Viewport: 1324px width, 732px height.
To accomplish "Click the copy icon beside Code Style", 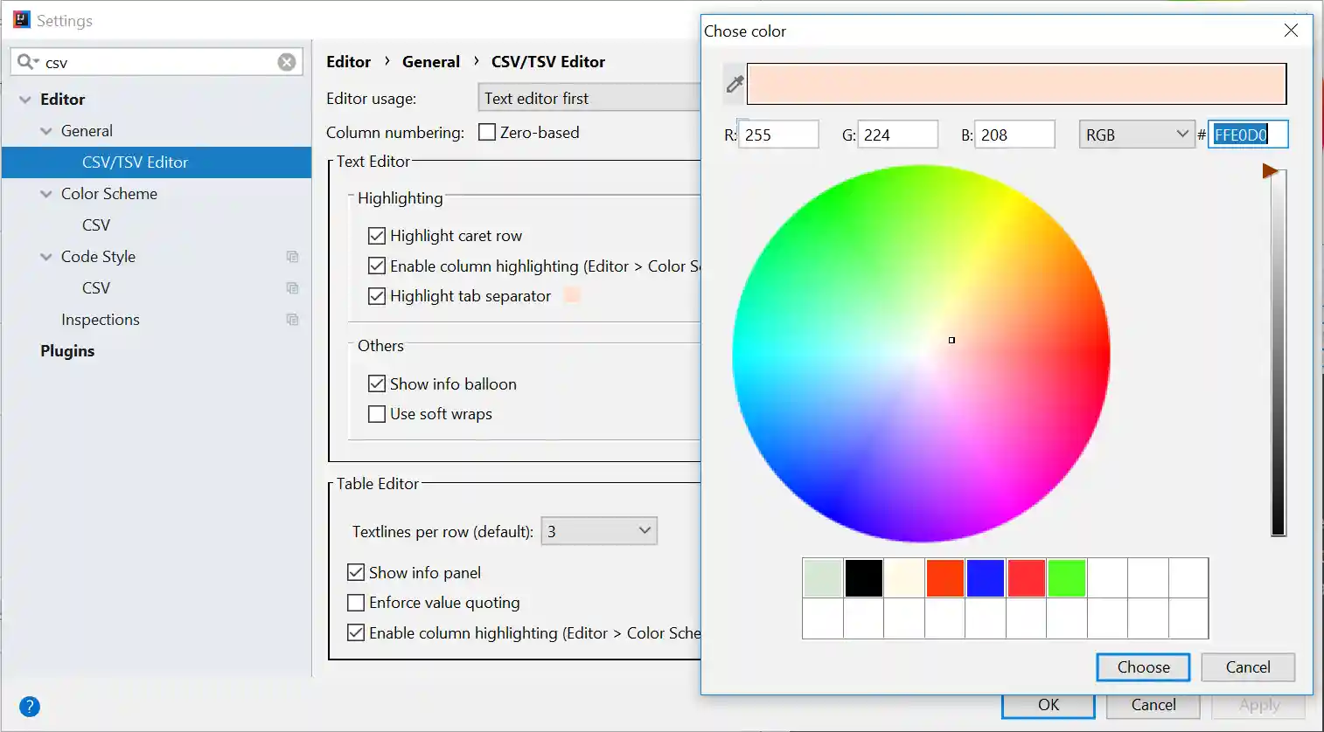I will tap(292, 256).
